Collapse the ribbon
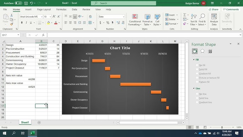The image size is (243, 137). click(240, 29)
